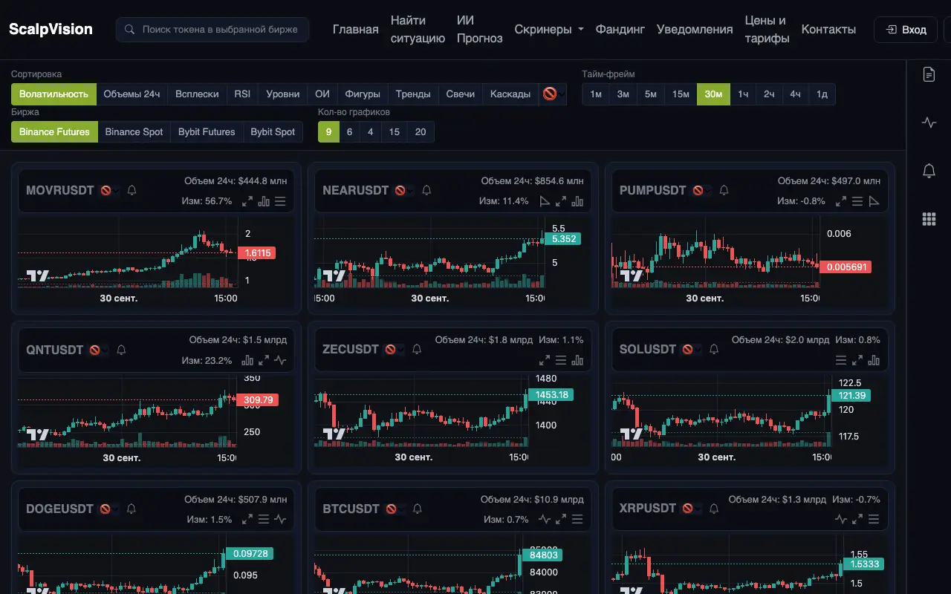This screenshot has width=951, height=594.
Task: Expand the MOVRUSDT chart to fullscreen
Action: point(247,201)
